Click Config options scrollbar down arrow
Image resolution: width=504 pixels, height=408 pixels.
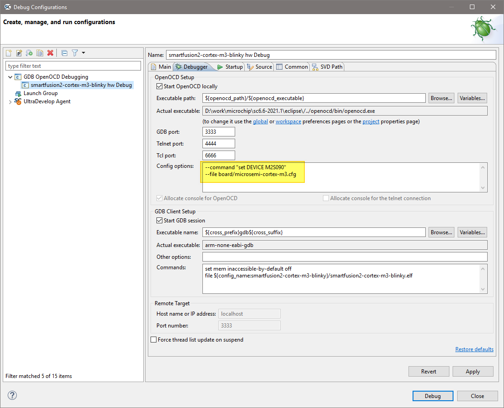click(483, 188)
